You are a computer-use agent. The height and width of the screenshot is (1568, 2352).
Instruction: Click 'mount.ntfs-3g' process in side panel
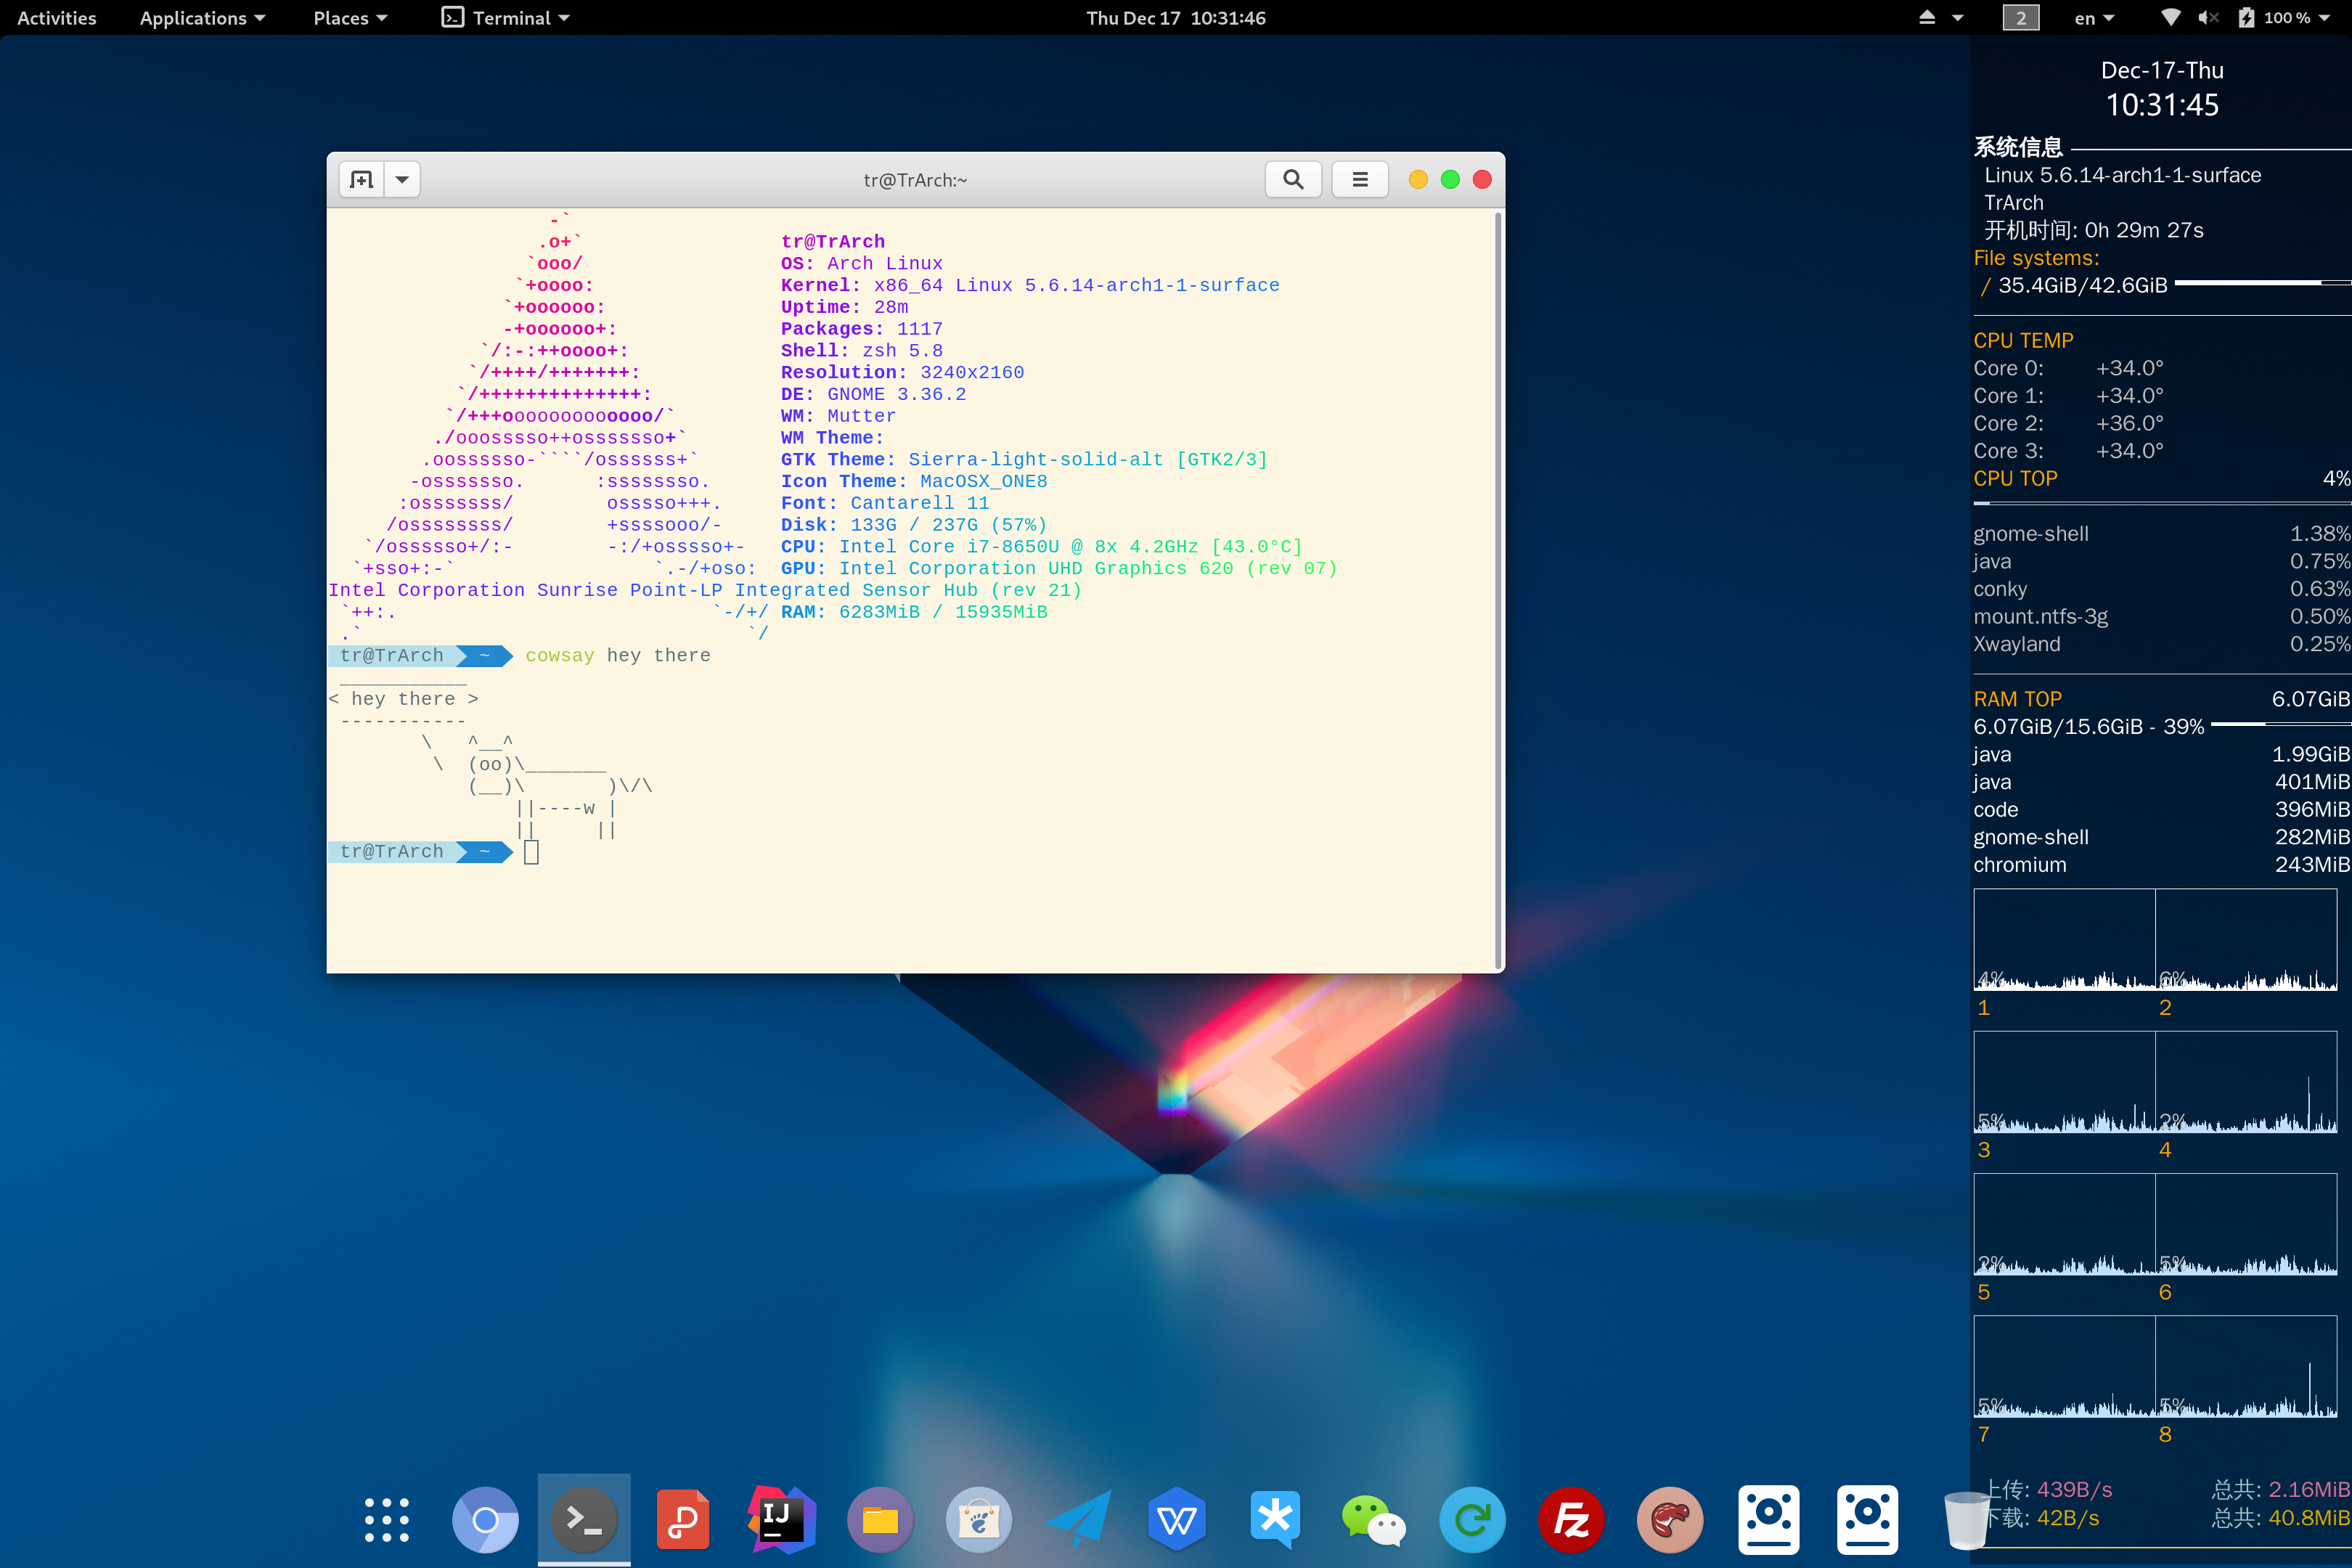(x=2040, y=617)
